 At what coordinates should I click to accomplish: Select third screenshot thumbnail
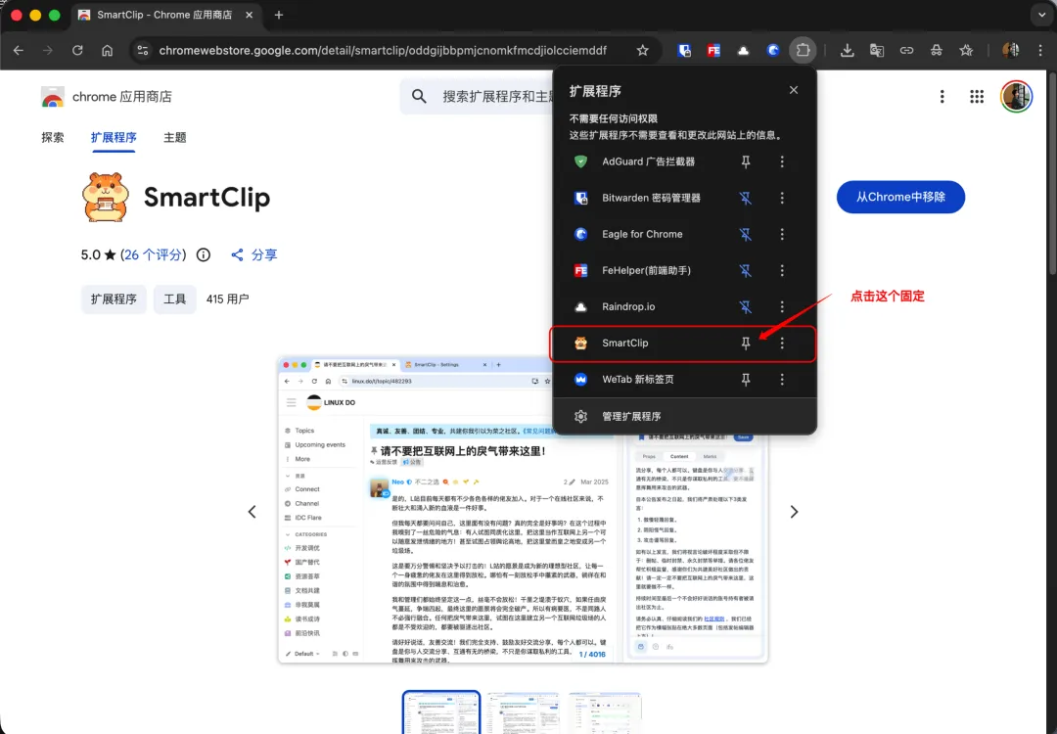point(605,713)
